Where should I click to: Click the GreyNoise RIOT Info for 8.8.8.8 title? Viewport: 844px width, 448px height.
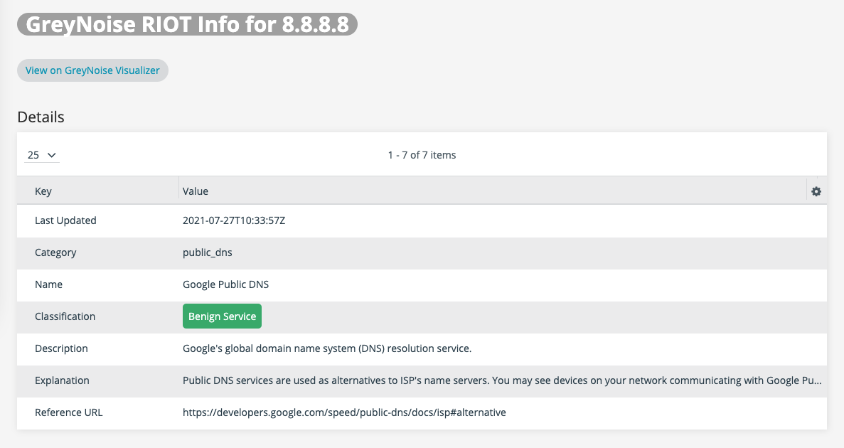(187, 24)
